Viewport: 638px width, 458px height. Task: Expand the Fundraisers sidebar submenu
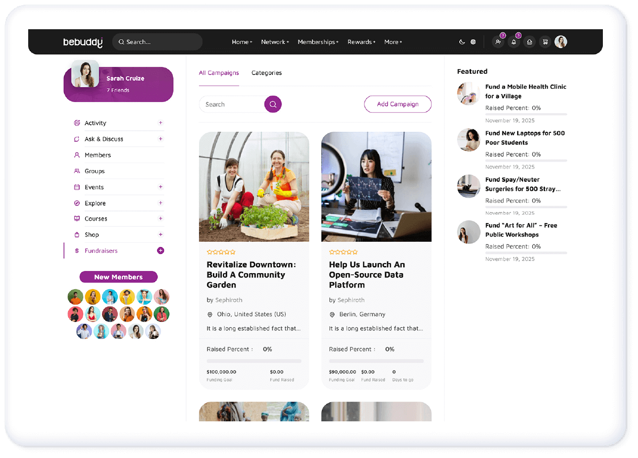coord(160,250)
